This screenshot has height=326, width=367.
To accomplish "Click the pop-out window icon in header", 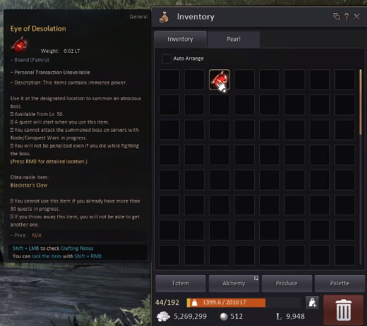I will [336, 17].
